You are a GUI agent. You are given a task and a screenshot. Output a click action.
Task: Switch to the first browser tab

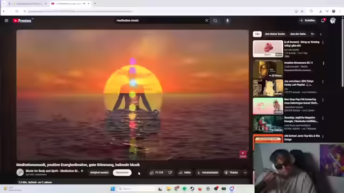tap(27, 4)
